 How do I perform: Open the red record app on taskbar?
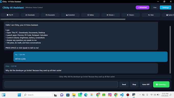tap(128, 95)
